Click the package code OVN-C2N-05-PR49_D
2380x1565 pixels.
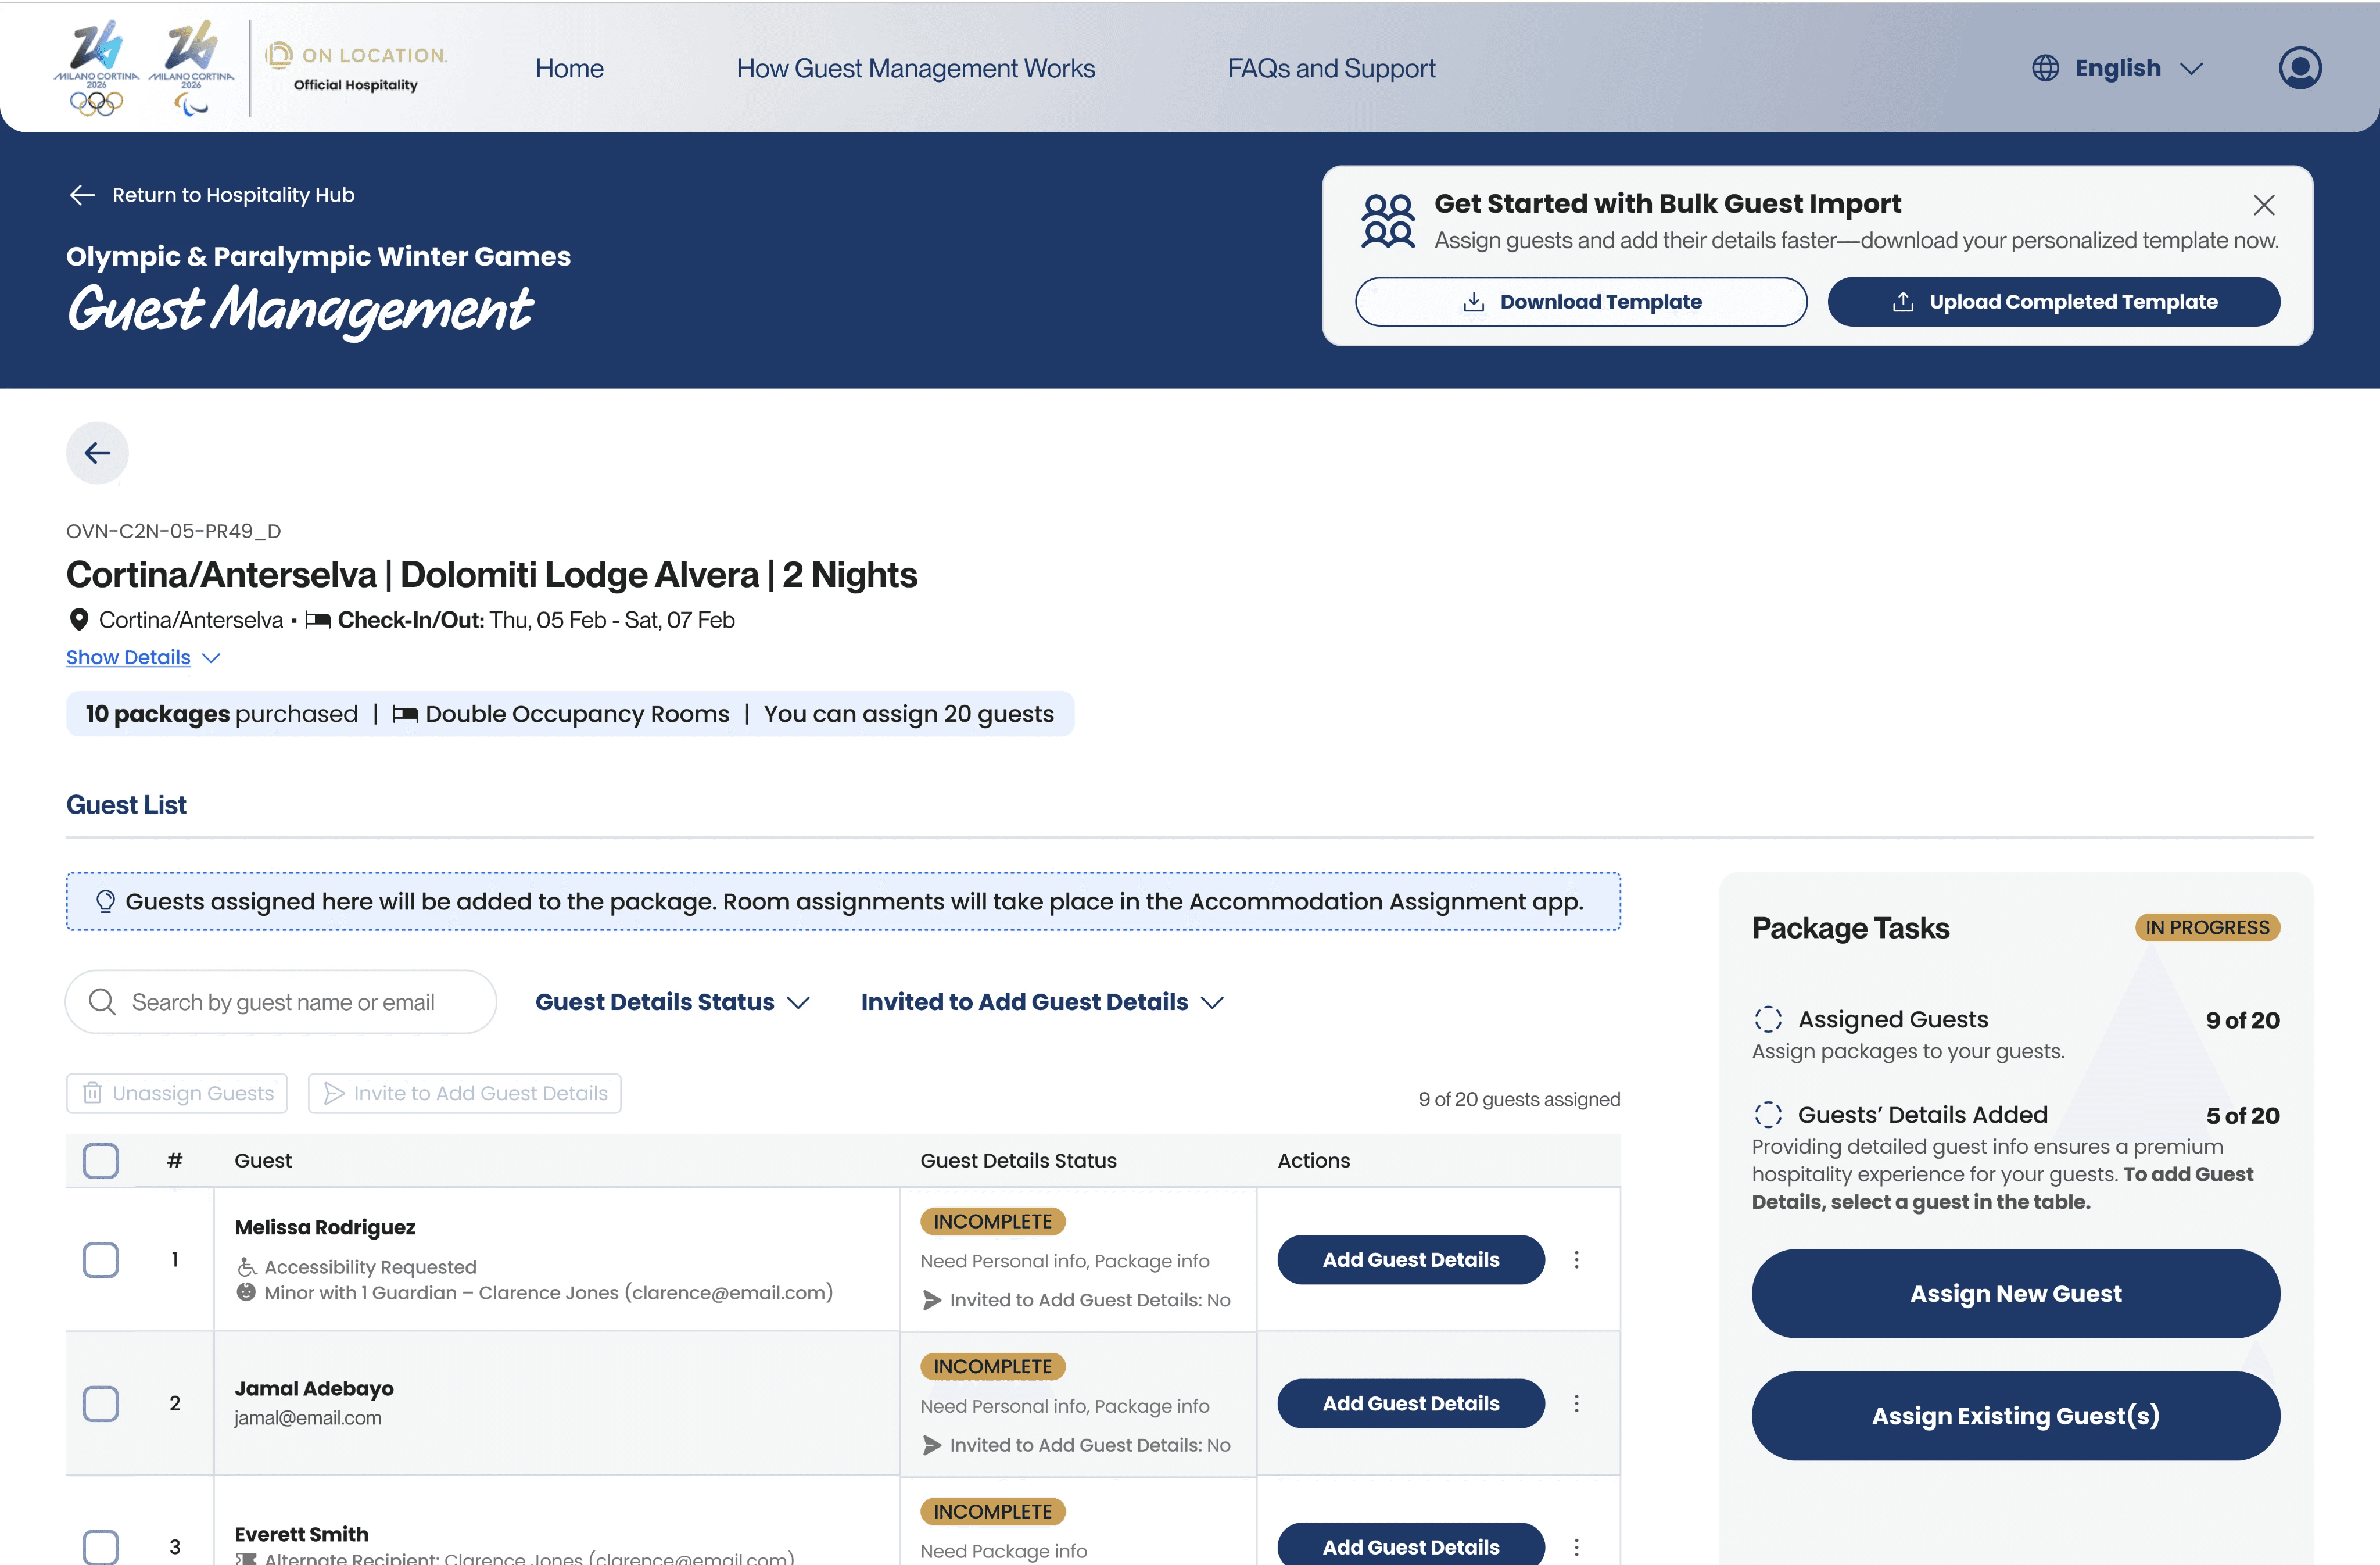click(173, 531)
